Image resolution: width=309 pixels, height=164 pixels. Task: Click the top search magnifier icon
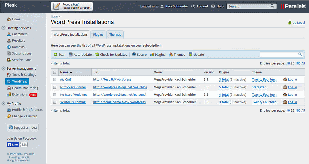272,6
